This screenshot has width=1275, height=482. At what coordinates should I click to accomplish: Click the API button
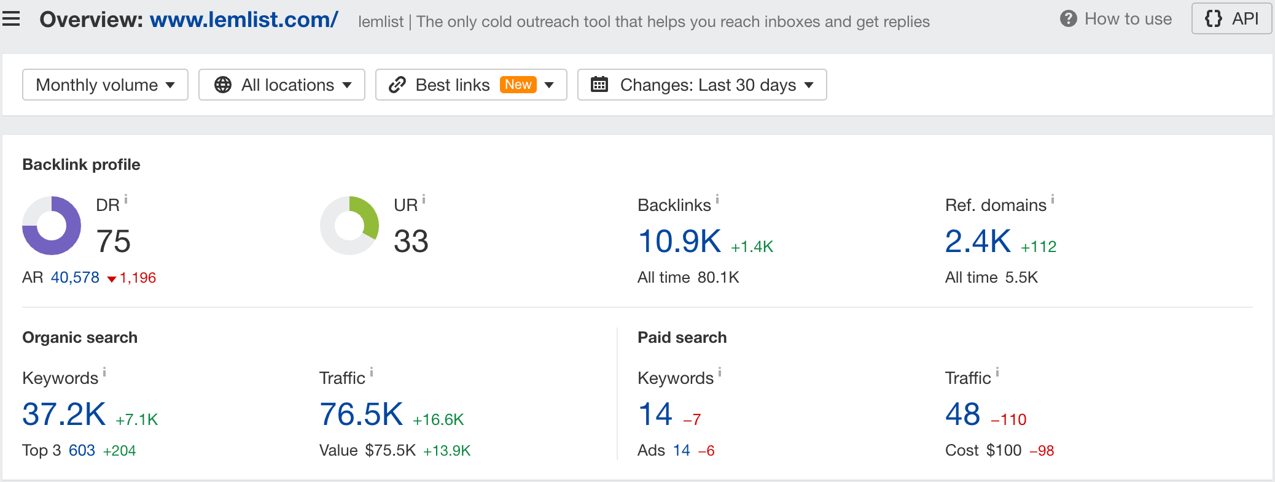tap(1231, 19)
